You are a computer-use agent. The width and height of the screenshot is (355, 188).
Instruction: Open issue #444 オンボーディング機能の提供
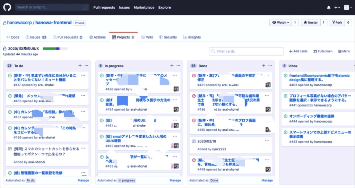(312, 116)
